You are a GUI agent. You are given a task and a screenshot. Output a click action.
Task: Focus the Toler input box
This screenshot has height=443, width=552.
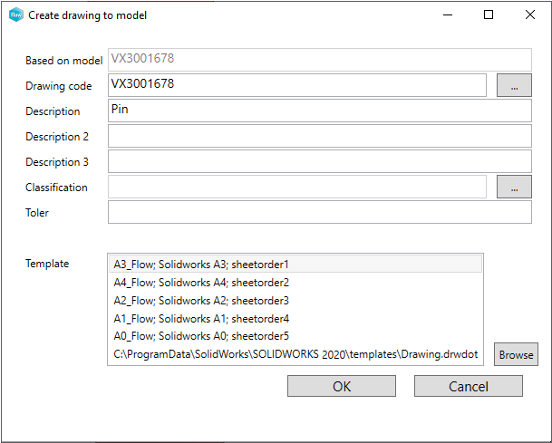click(x=319, y=212)
